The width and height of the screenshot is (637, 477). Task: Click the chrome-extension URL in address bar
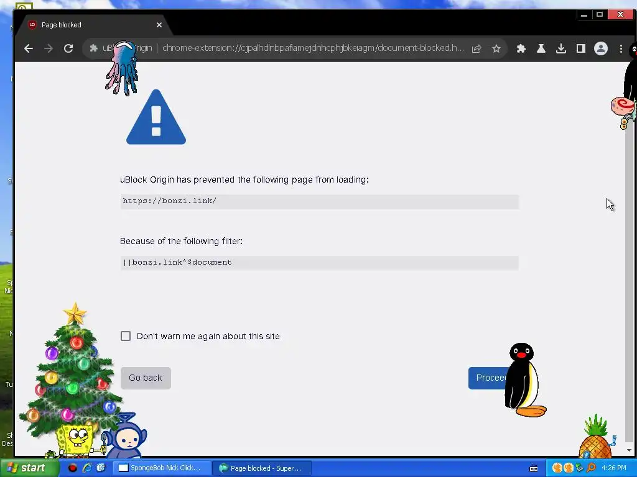point(313,48)
